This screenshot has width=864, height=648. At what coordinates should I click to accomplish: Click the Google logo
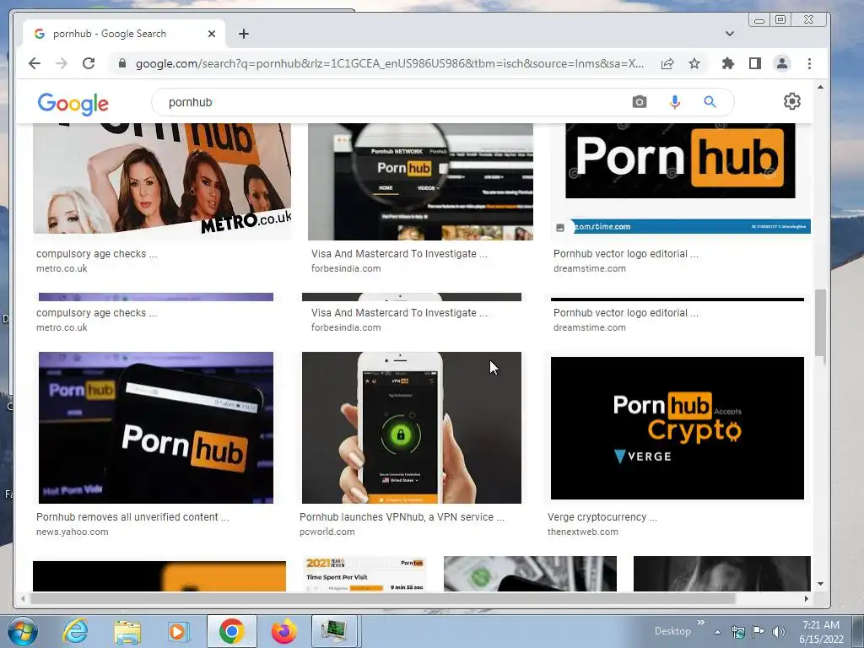(73, 103)
